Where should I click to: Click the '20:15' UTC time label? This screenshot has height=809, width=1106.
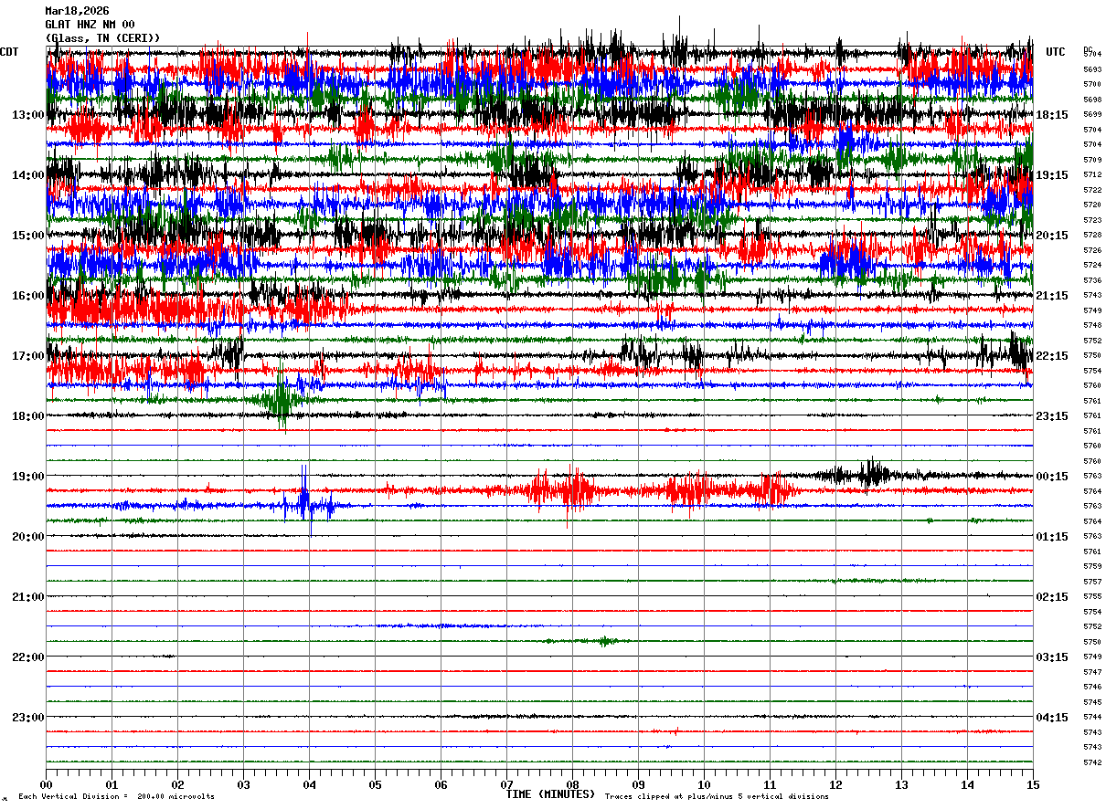click(1052, 236)
